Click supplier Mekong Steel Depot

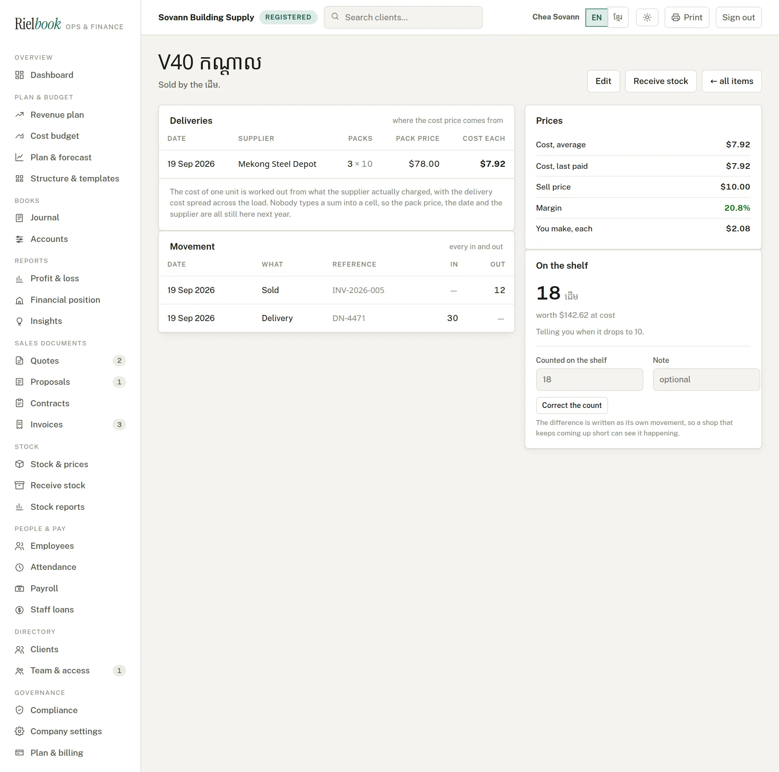[277, 164]
